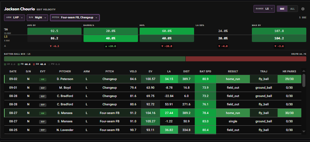Click the HR badge in 09-02 row
Screen dimensions: 310x142
pos(43,79)
